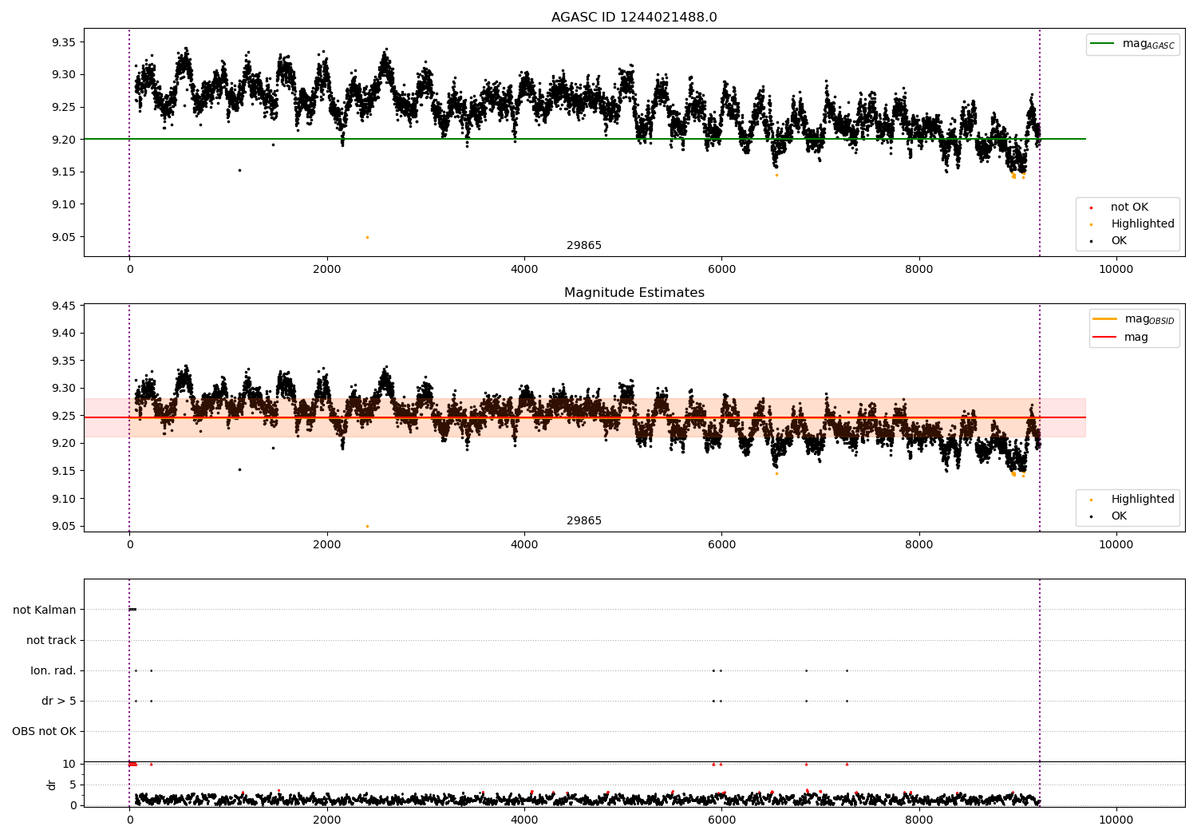Select the mag OBSID legend label

1149,319
